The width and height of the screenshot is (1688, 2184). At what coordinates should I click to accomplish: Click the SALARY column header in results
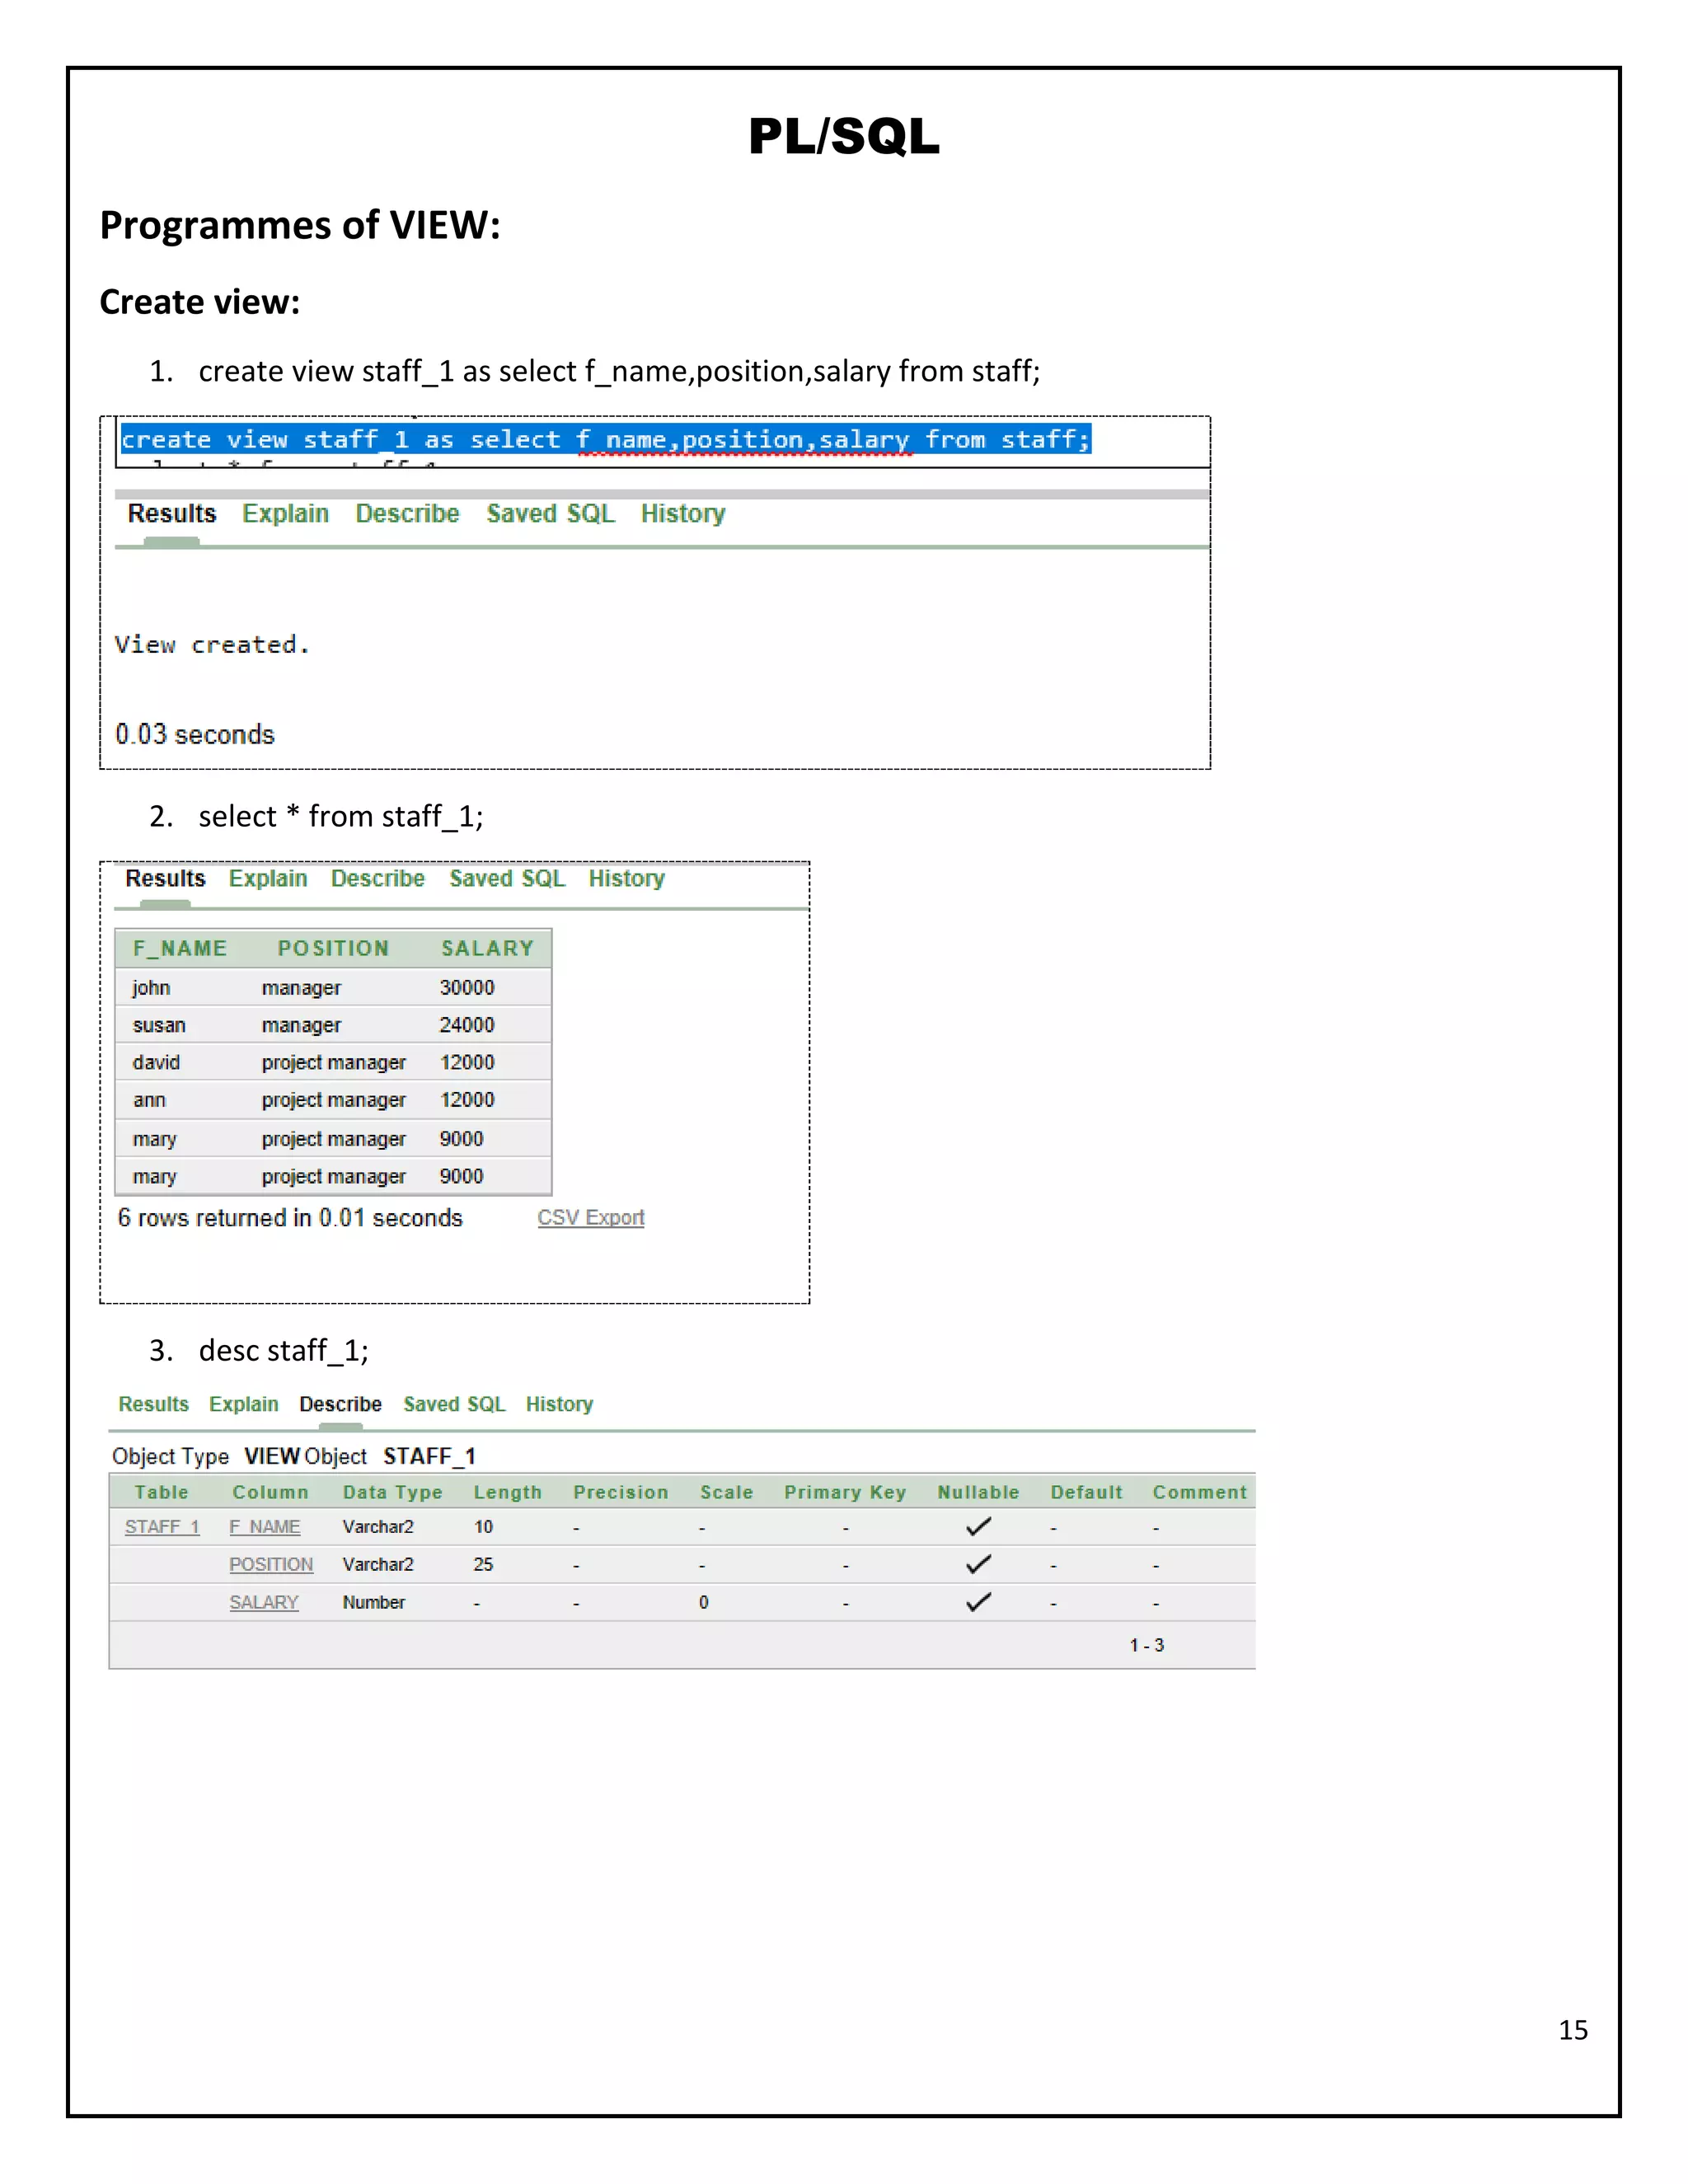(488, 948)
